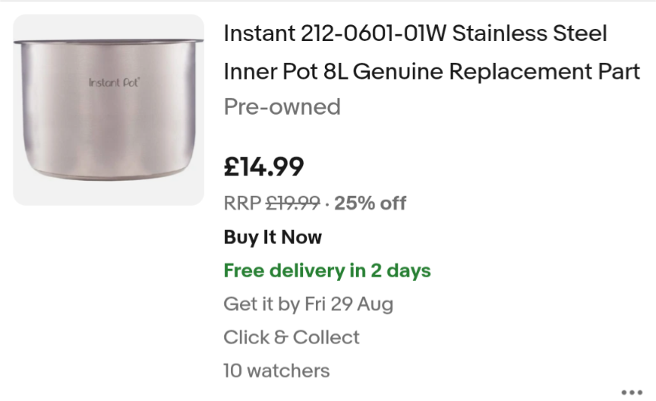Click 'Inner Pot 8L' in the title
Viewport: 656px width, 401px height.
pyautogui.click(x=285, y=72)
